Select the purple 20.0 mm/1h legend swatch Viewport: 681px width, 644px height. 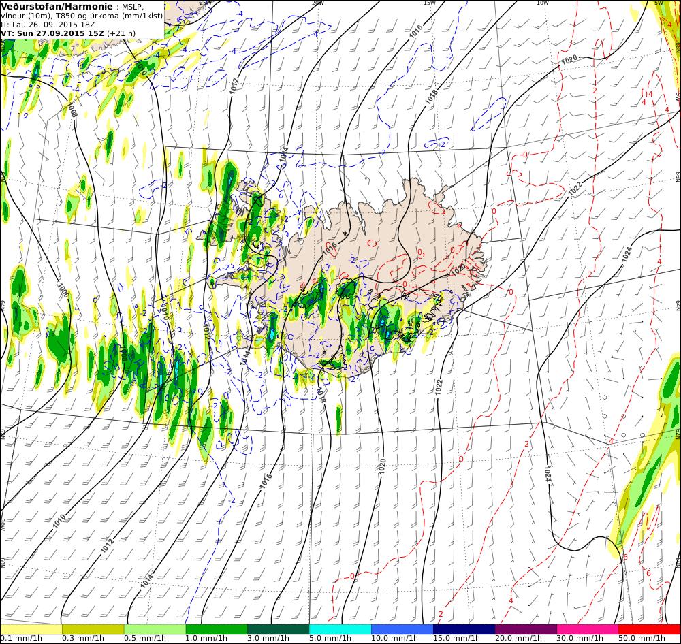[x=526, y=629]
